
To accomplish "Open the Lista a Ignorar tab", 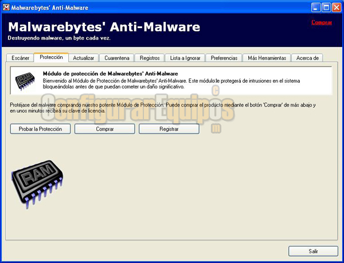I will [x=185, y=58].
